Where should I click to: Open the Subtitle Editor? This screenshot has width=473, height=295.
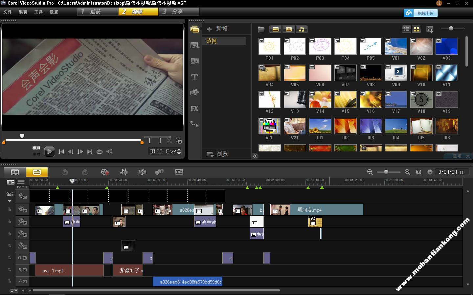179,172
